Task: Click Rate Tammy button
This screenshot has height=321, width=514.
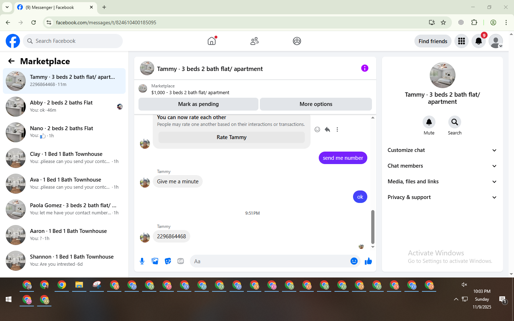Action: (x=232, y=137)
